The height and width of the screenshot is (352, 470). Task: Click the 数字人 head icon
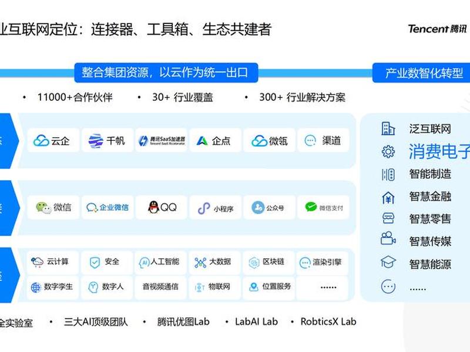93,287
